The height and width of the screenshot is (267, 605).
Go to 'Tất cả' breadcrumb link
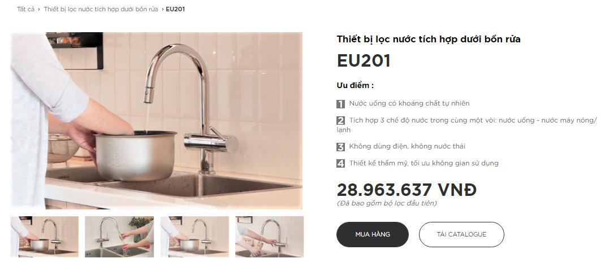[25, 9]
